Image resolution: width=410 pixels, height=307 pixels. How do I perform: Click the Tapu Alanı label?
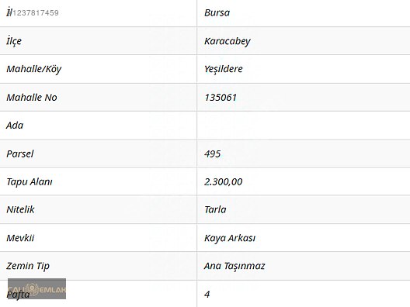coord(30,181)
